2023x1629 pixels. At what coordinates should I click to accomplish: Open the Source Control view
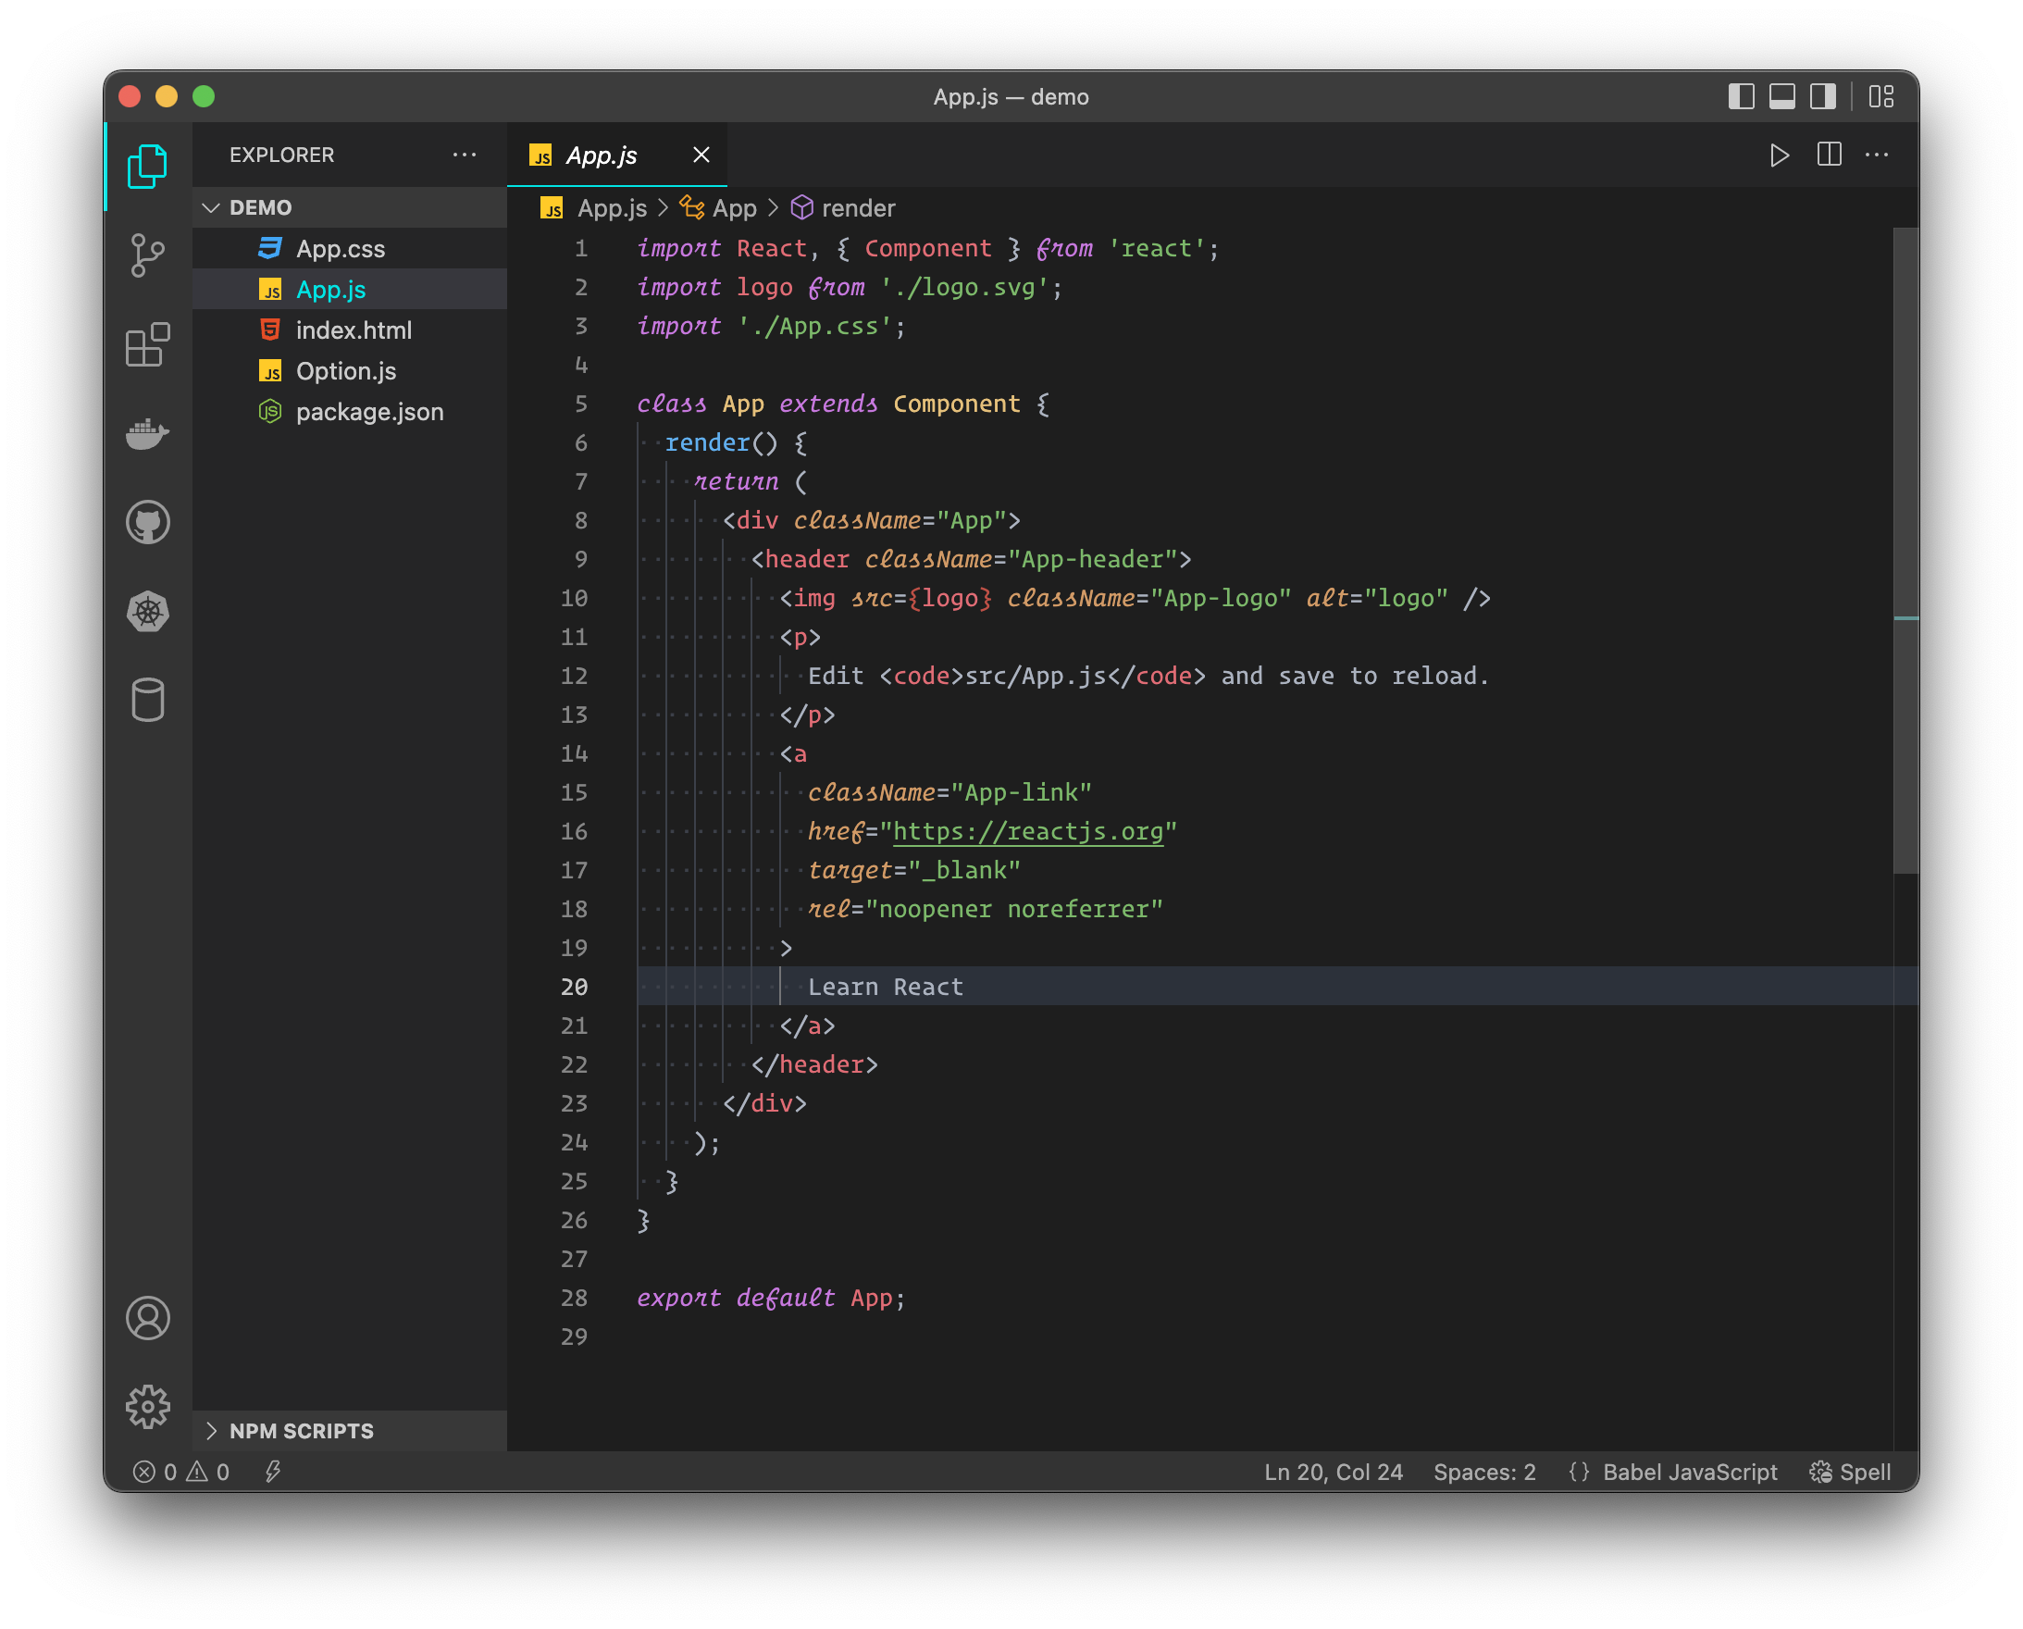point(147,255)
